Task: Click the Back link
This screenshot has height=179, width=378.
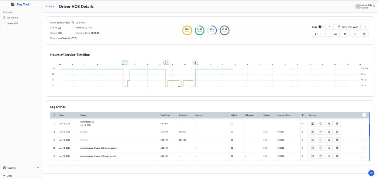Action: click(50, 7)
